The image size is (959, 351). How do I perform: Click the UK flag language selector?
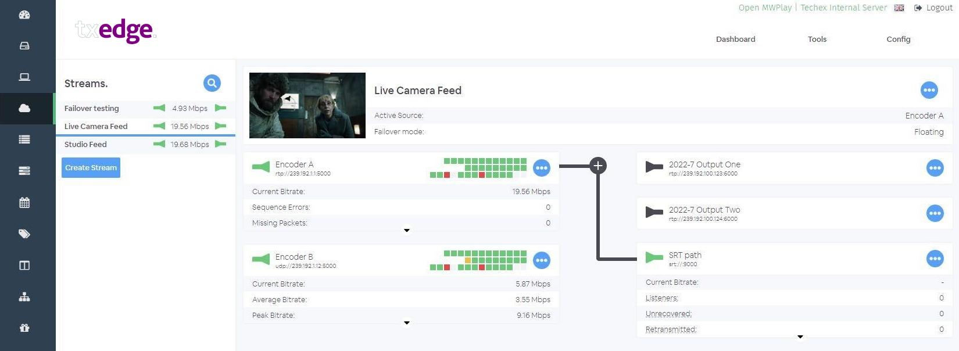pos(899,8)
